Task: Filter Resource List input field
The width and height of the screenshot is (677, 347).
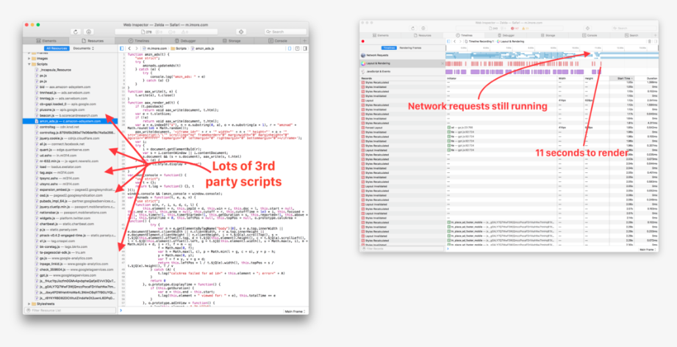Action: [70, 310]
